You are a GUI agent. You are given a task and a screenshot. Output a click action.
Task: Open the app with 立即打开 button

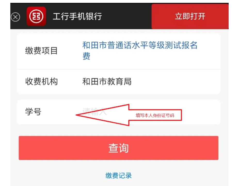point(190,16)
